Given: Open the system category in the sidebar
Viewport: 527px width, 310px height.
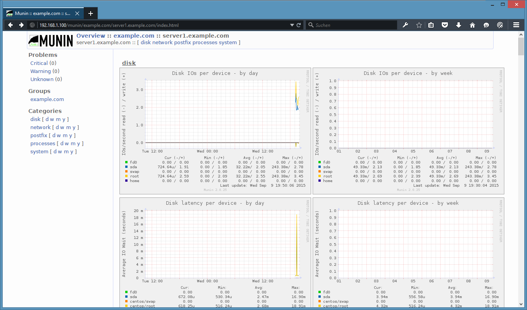Looking at the screenshot, I should click(x=39, y=152).
